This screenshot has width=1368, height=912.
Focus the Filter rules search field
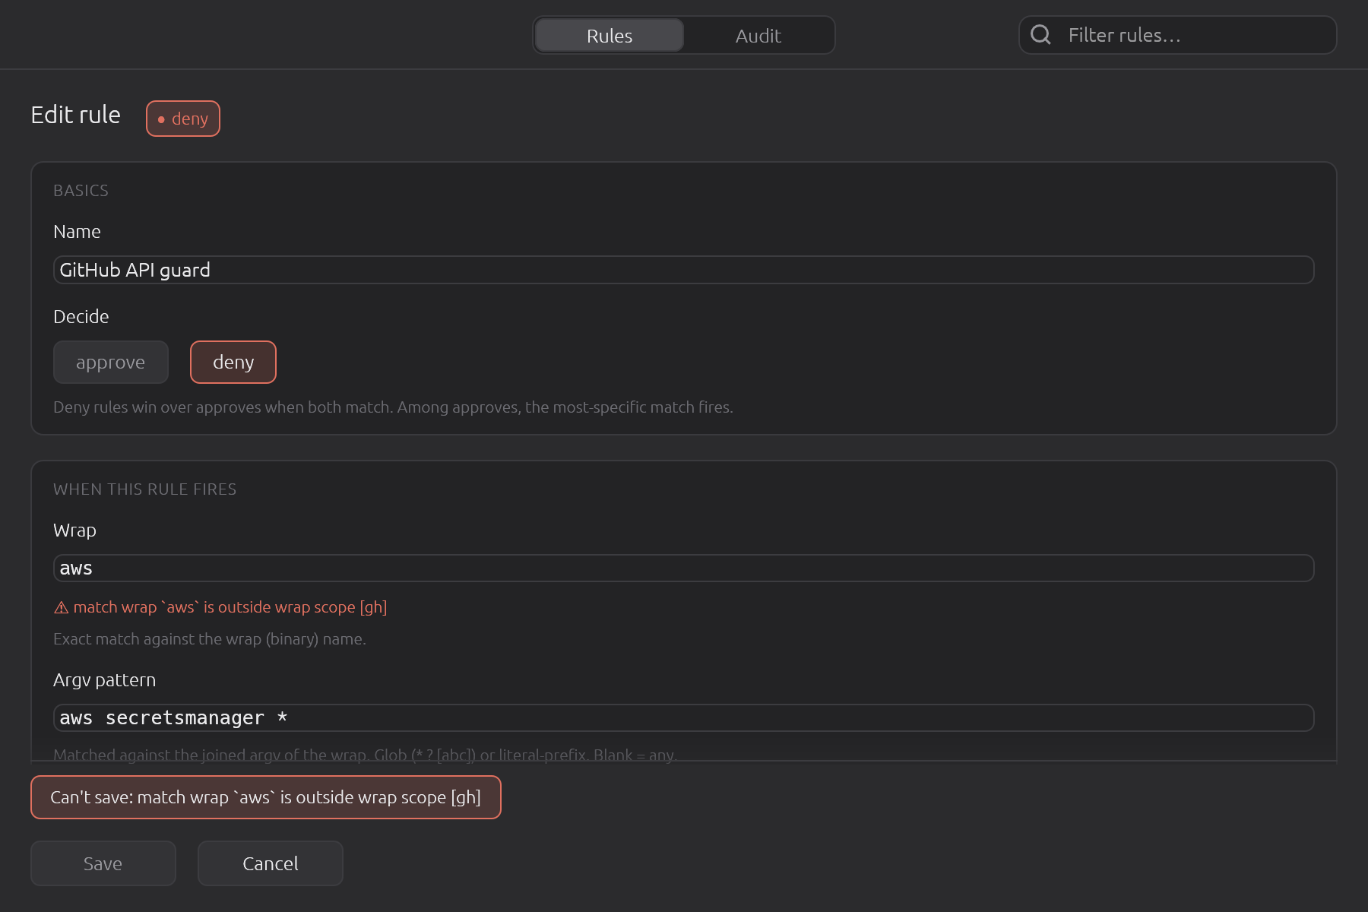tap(1178, 35)
